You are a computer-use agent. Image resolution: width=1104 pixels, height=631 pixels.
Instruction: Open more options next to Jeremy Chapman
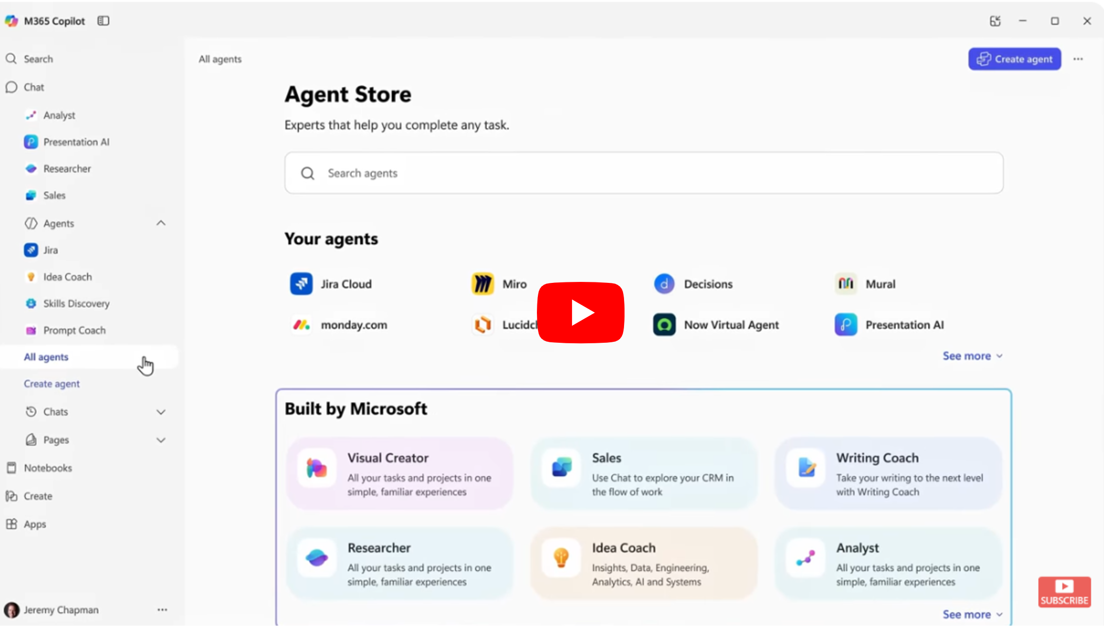pyautogui.click(x=162, y=610)
